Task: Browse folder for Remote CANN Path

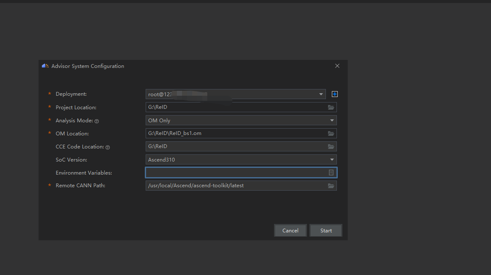Action: click(x=331, y=186)
